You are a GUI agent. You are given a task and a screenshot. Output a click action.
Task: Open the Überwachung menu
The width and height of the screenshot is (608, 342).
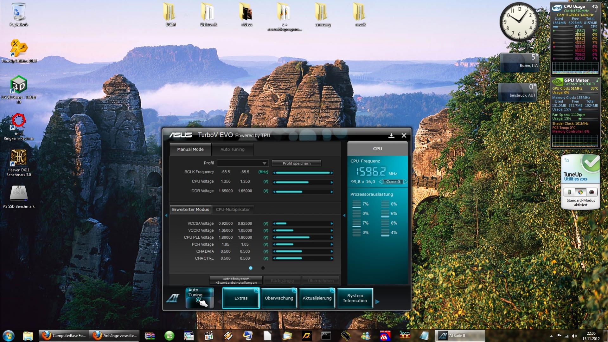[x=279, y=298]
